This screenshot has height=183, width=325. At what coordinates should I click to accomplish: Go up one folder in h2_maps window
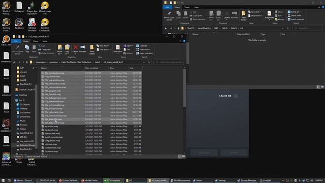[x=27, y=62]
